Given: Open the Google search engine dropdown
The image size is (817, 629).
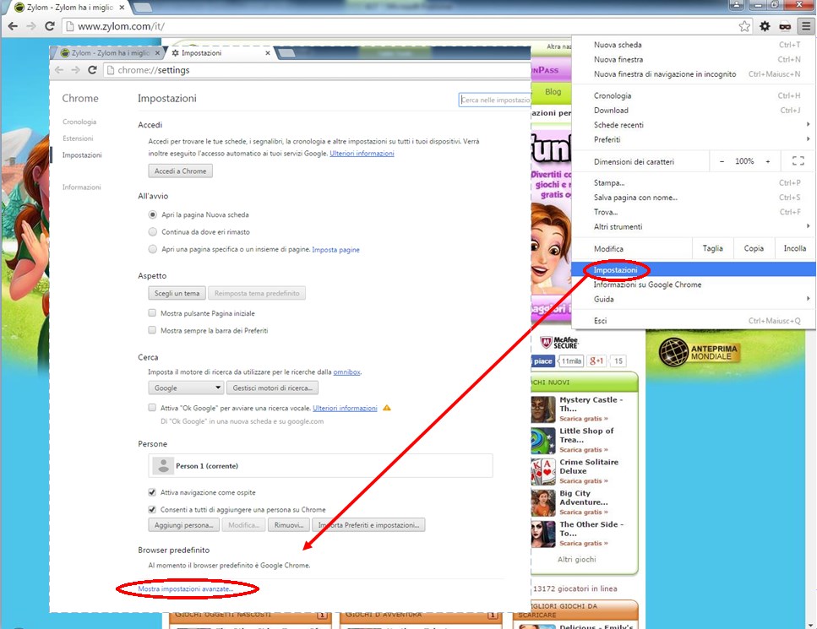Looking at the screenshot, I should click(186, 388).
